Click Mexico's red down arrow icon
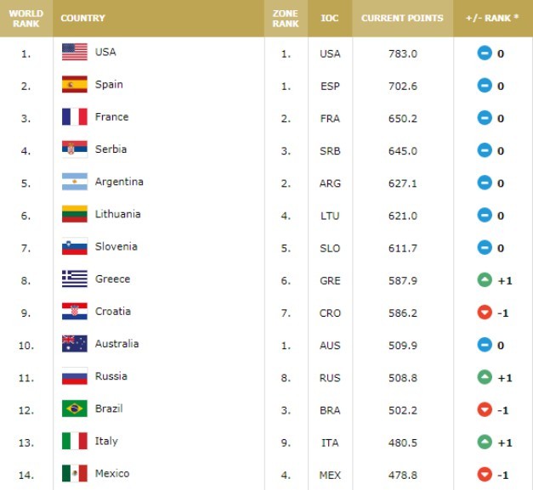Viewport: 533px width, 490px height. point(485,475)
